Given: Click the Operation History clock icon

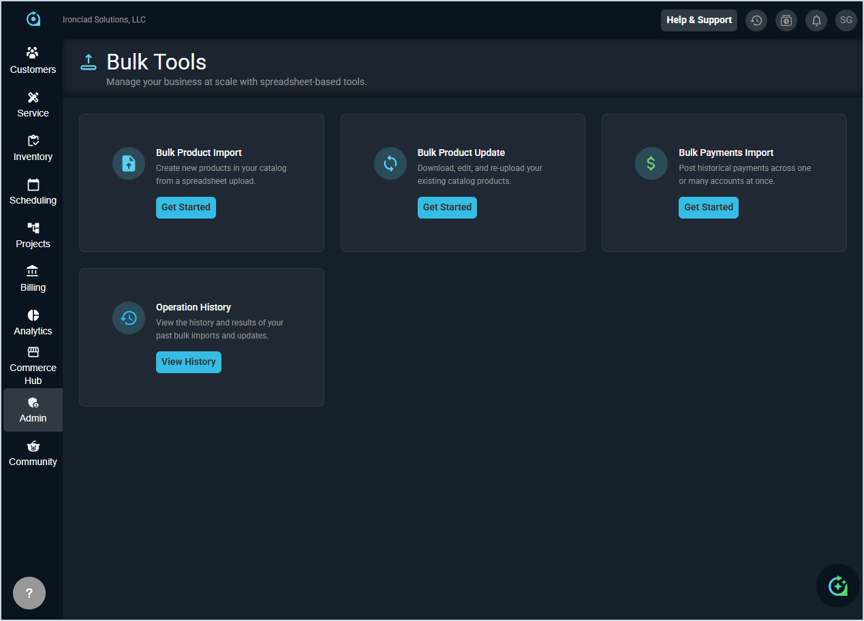Looking at the screenshot, I should (129, 318).
